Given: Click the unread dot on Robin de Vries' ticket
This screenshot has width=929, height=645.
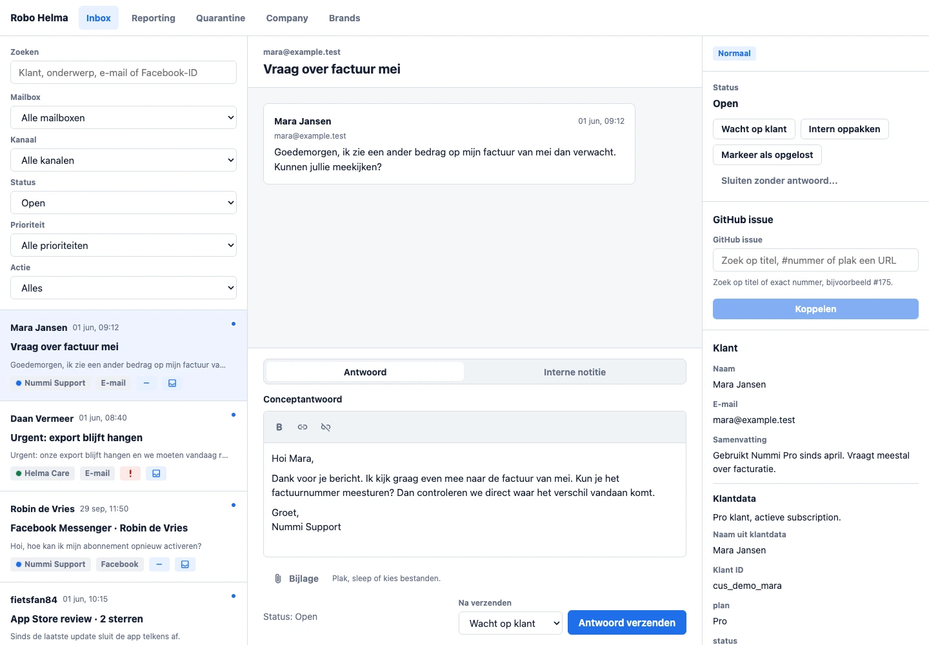Looking at the screenshot, I should point(234,505).
